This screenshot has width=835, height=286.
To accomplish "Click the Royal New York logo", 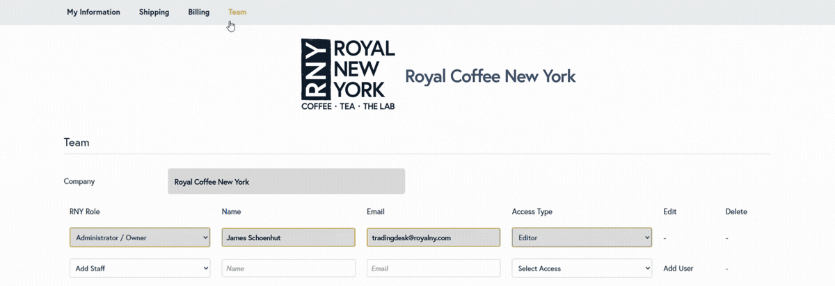I will pyautogui.click(x=348, y=74).
